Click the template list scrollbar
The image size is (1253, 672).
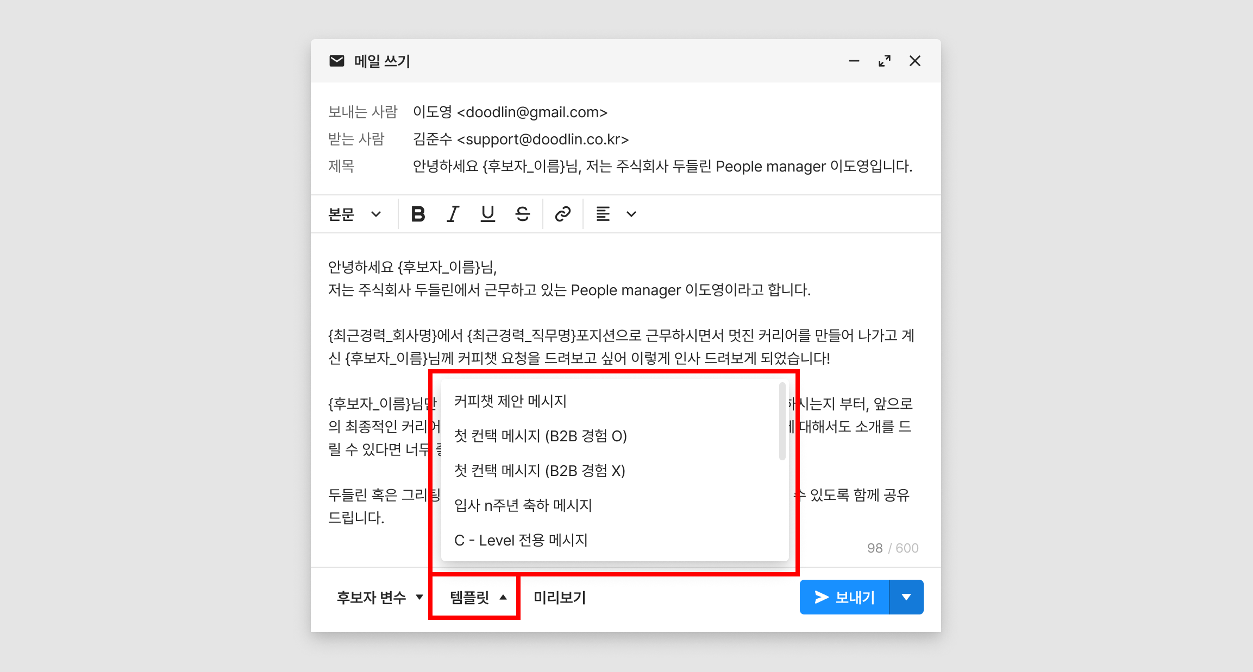pos(782,421)
